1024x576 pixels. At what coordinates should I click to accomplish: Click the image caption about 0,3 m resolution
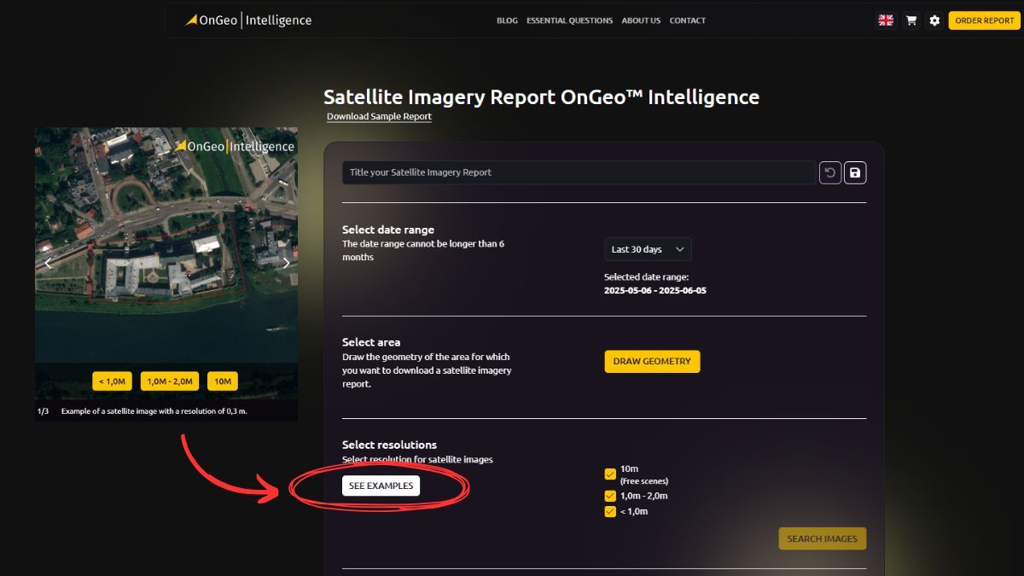click(154, 411)
